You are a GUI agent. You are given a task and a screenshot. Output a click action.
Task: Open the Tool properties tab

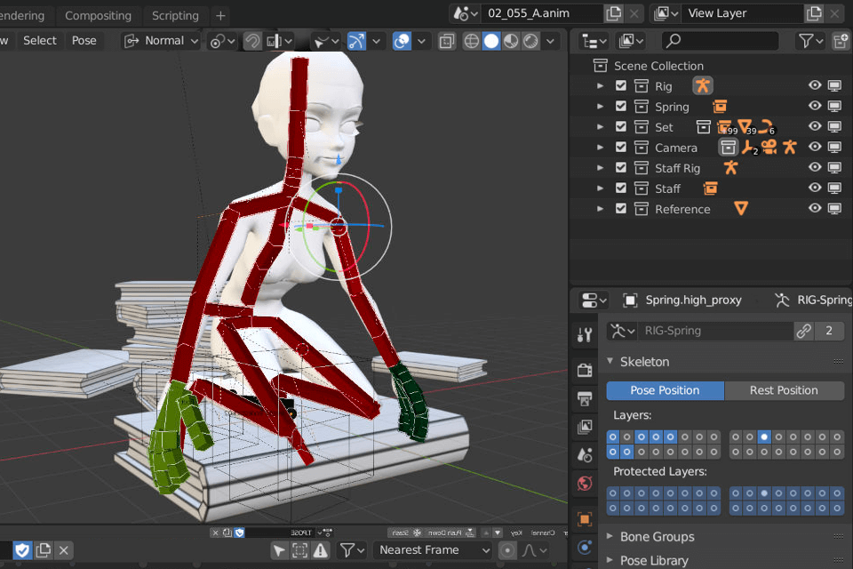(x=585, y=335)
